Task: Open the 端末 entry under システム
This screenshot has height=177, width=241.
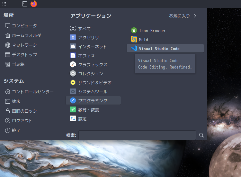Action: point(13,101)
